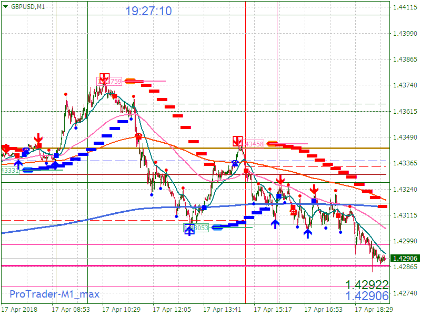The image size is (421, 316).
Task: Open the GBPUSD,M1 symbol dropdown triangle
Action: (5, 5)
